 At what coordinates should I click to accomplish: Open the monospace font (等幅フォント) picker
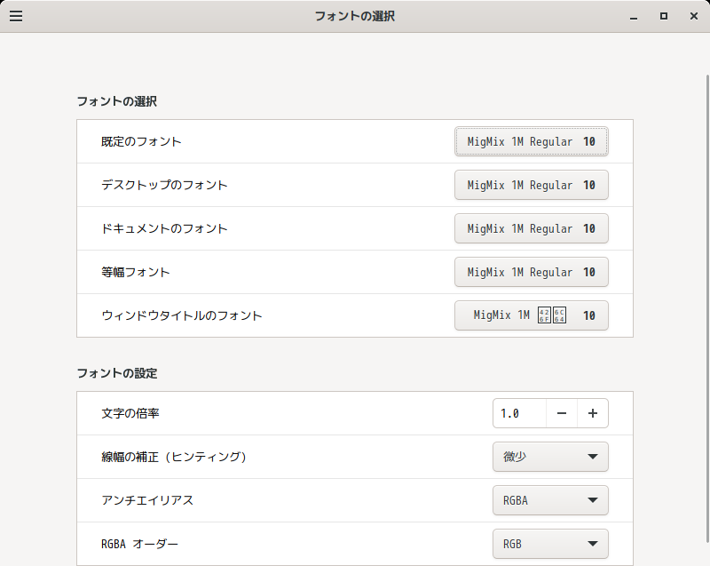coord(532,272)
